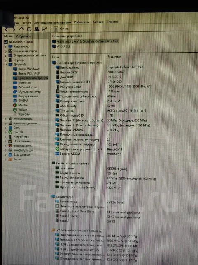Click the Back navigation arrow
Image resolution: width=198 pixels, height=265 pixels.
(x=6, y=29)
